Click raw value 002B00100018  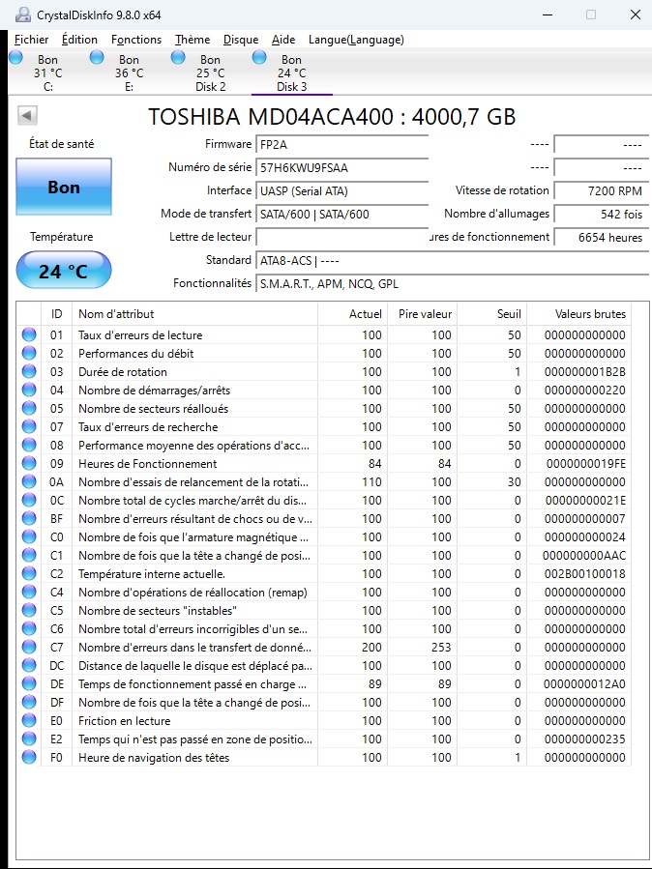click(x=585, y=573)
